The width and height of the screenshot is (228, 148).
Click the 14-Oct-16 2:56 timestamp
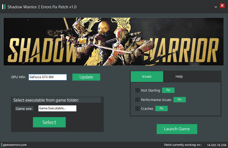point(217,145)
